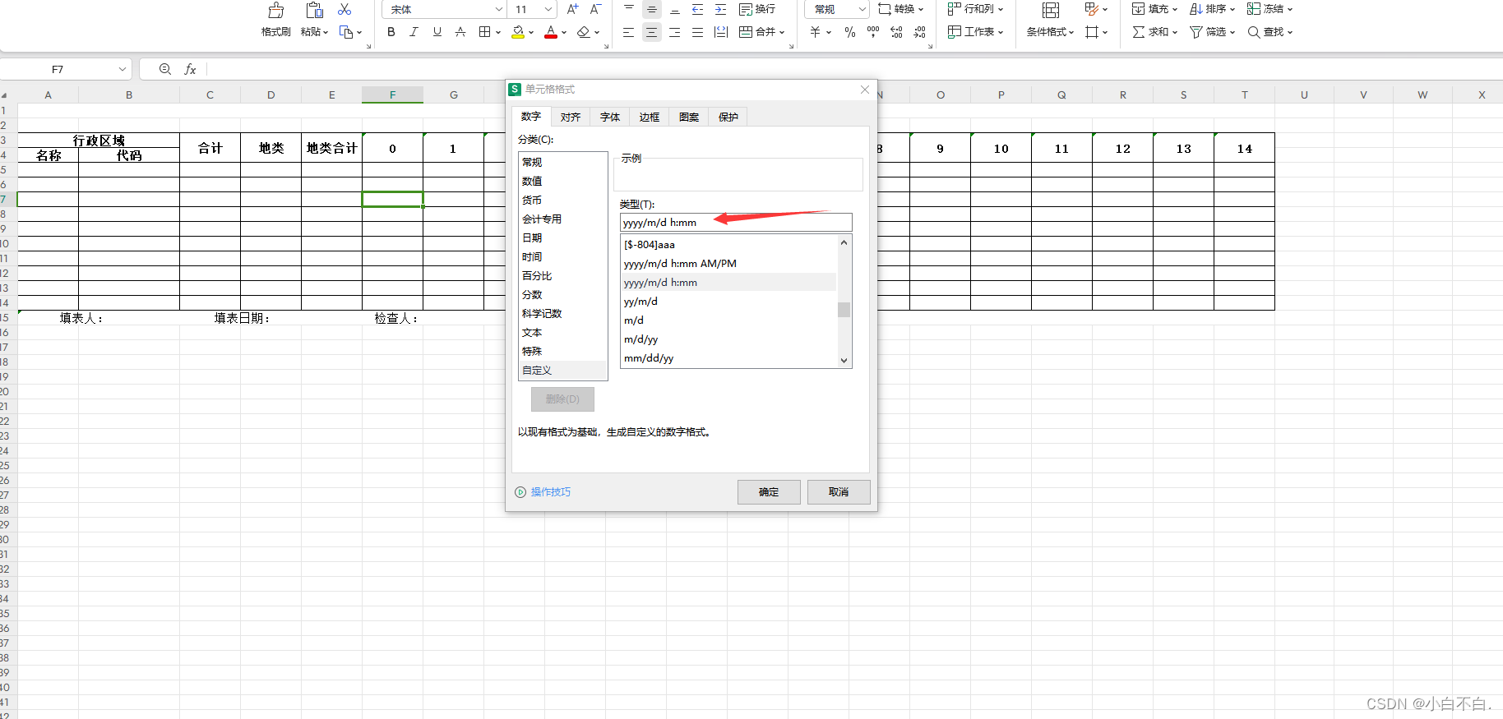Click the Copy icon in the ribbon
1503x719 pixels.
click(346, 32)
